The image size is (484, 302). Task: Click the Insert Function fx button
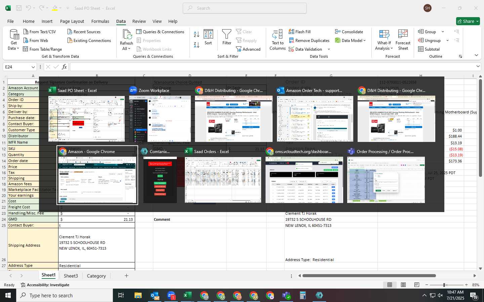coord(64,67)
